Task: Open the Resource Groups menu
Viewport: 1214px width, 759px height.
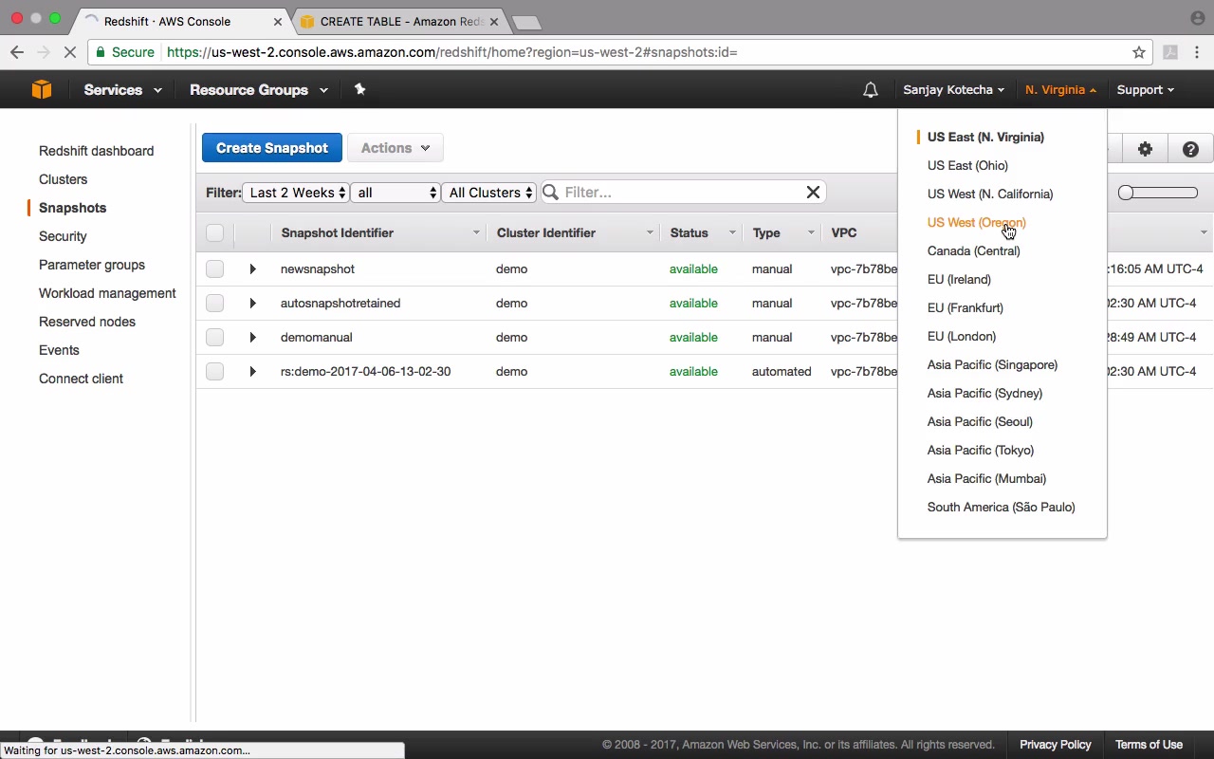Action: pos(259,90)
